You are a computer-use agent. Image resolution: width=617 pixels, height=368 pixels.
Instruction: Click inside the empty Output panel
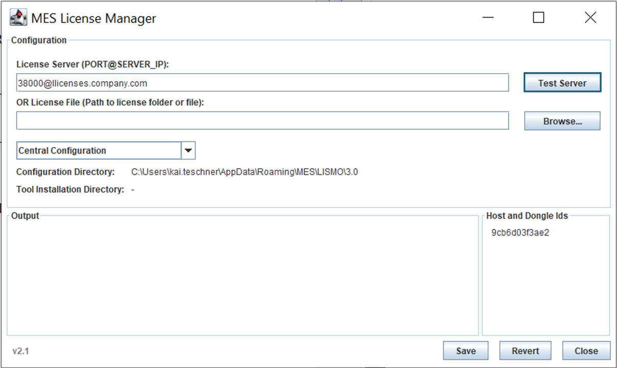coord(243,276)
